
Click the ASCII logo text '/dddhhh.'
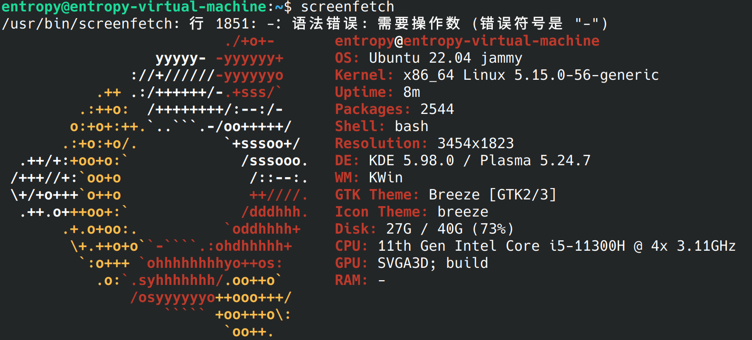click(x=274, y=212)
